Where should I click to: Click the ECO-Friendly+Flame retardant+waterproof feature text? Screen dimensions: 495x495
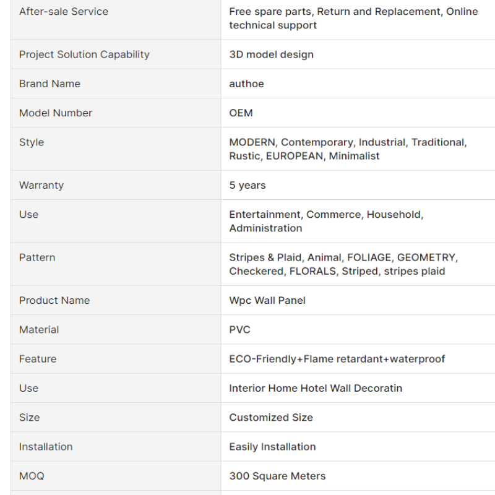(x=337, y=359)
